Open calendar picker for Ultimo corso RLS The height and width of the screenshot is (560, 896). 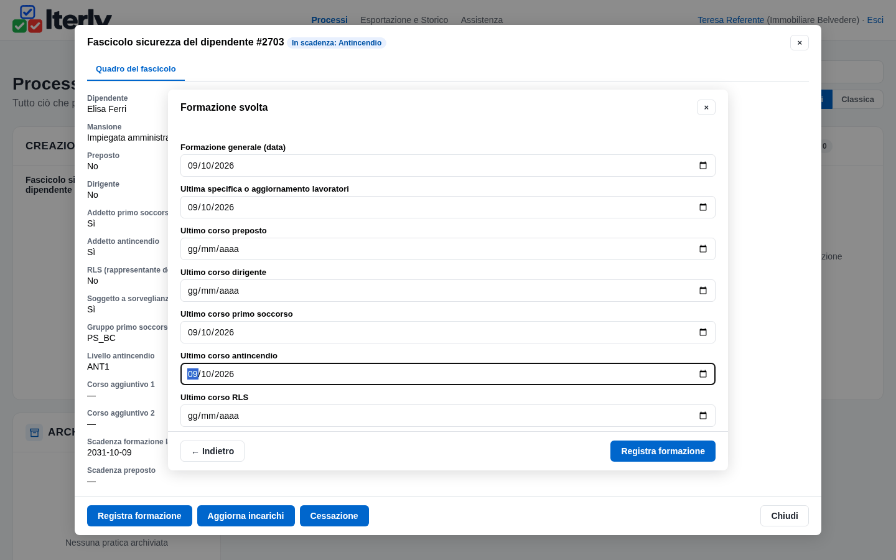[x=703, y=416]
